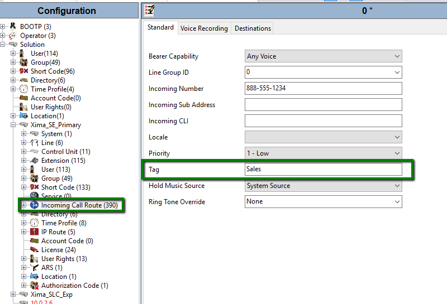Click the Control Unit (11) icon
Viewport: 447px width, 304px height.
click(x=34, y=151)
